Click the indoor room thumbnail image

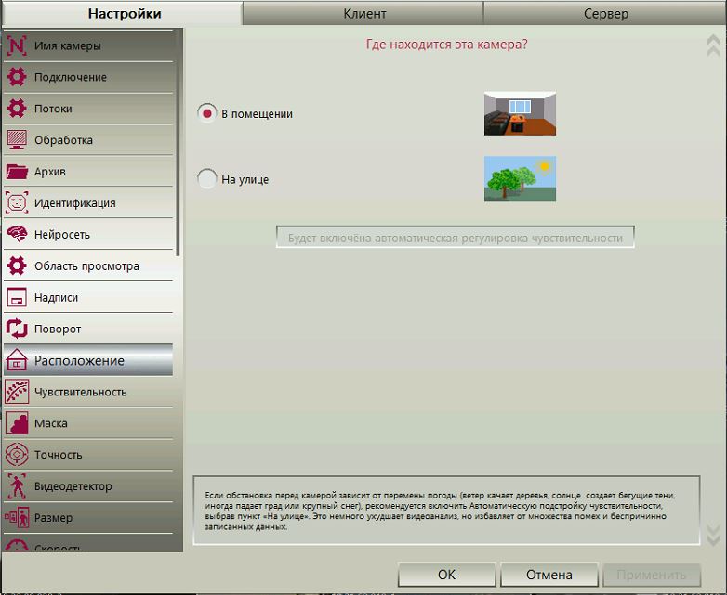pos(520,113)
